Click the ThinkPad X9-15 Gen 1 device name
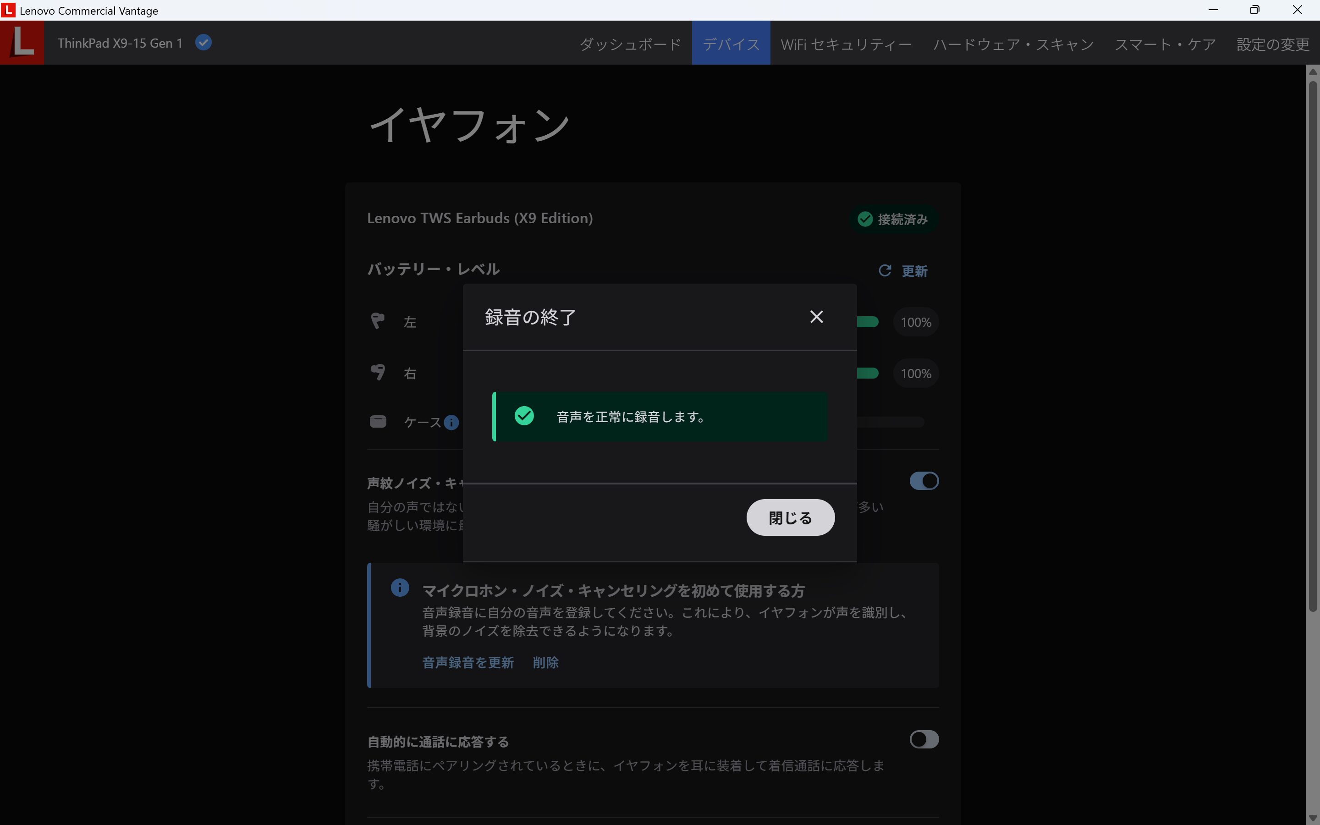The image size is (1320, 825). click(x=120, y=43)
